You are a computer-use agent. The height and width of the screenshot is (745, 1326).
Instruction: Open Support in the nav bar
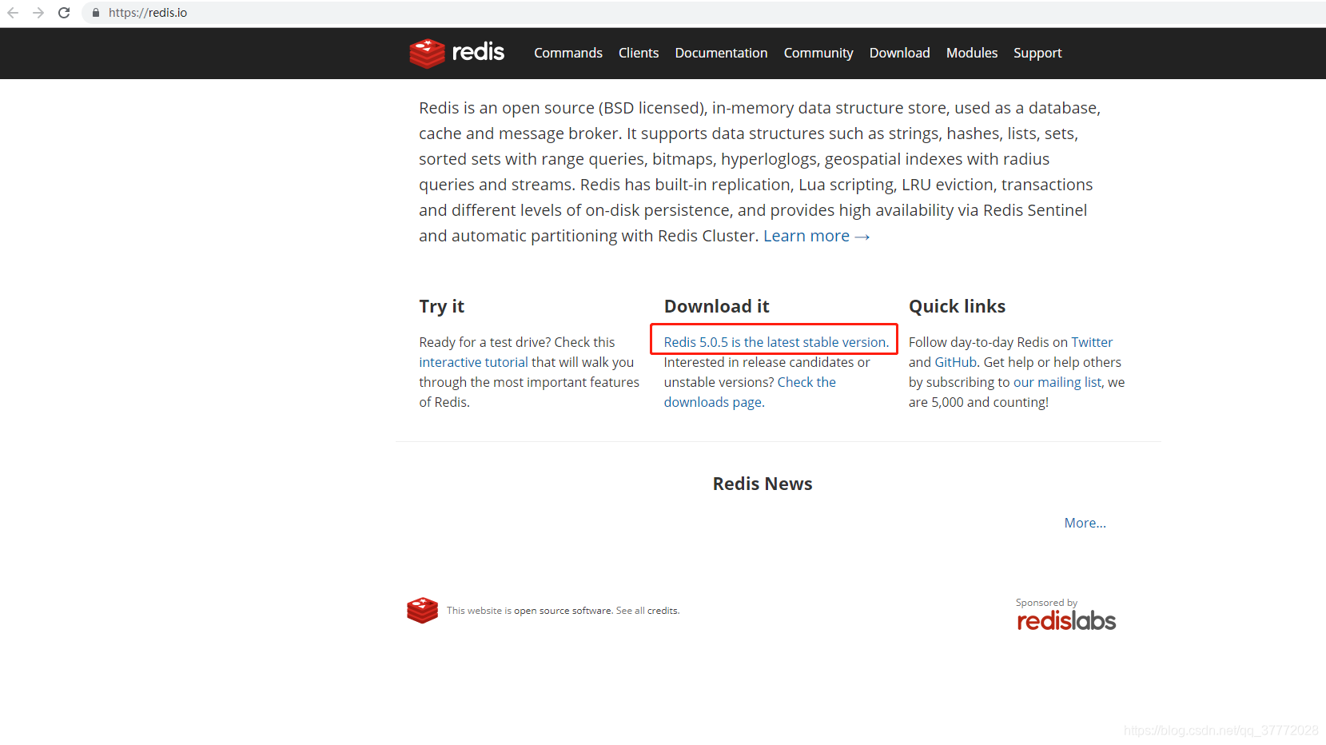pyautogui.click(x=1037, y=53)
